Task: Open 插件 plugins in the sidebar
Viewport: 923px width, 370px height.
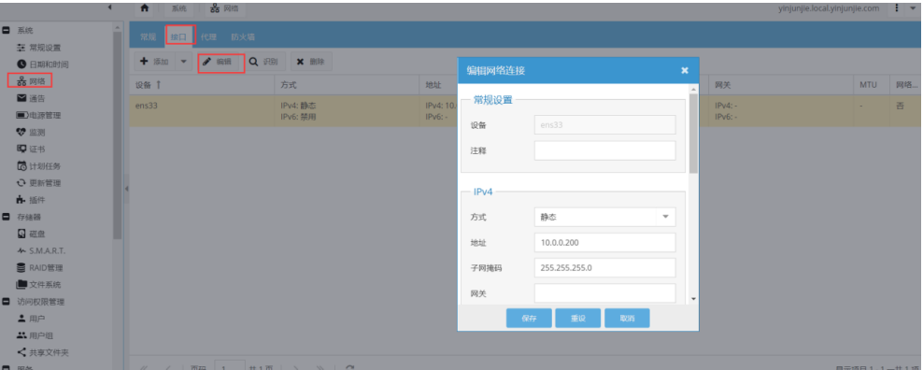Action: (x=31, y=200)
